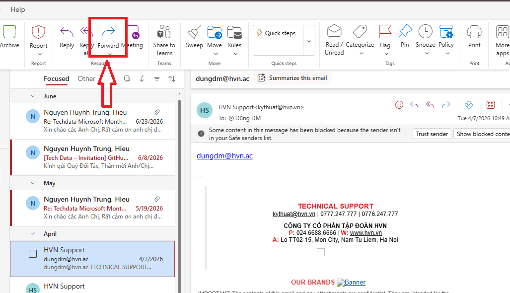510x293 pixels.
Task: Click the paperclip on the 6/23/2026 email
Action: (157, 112)
